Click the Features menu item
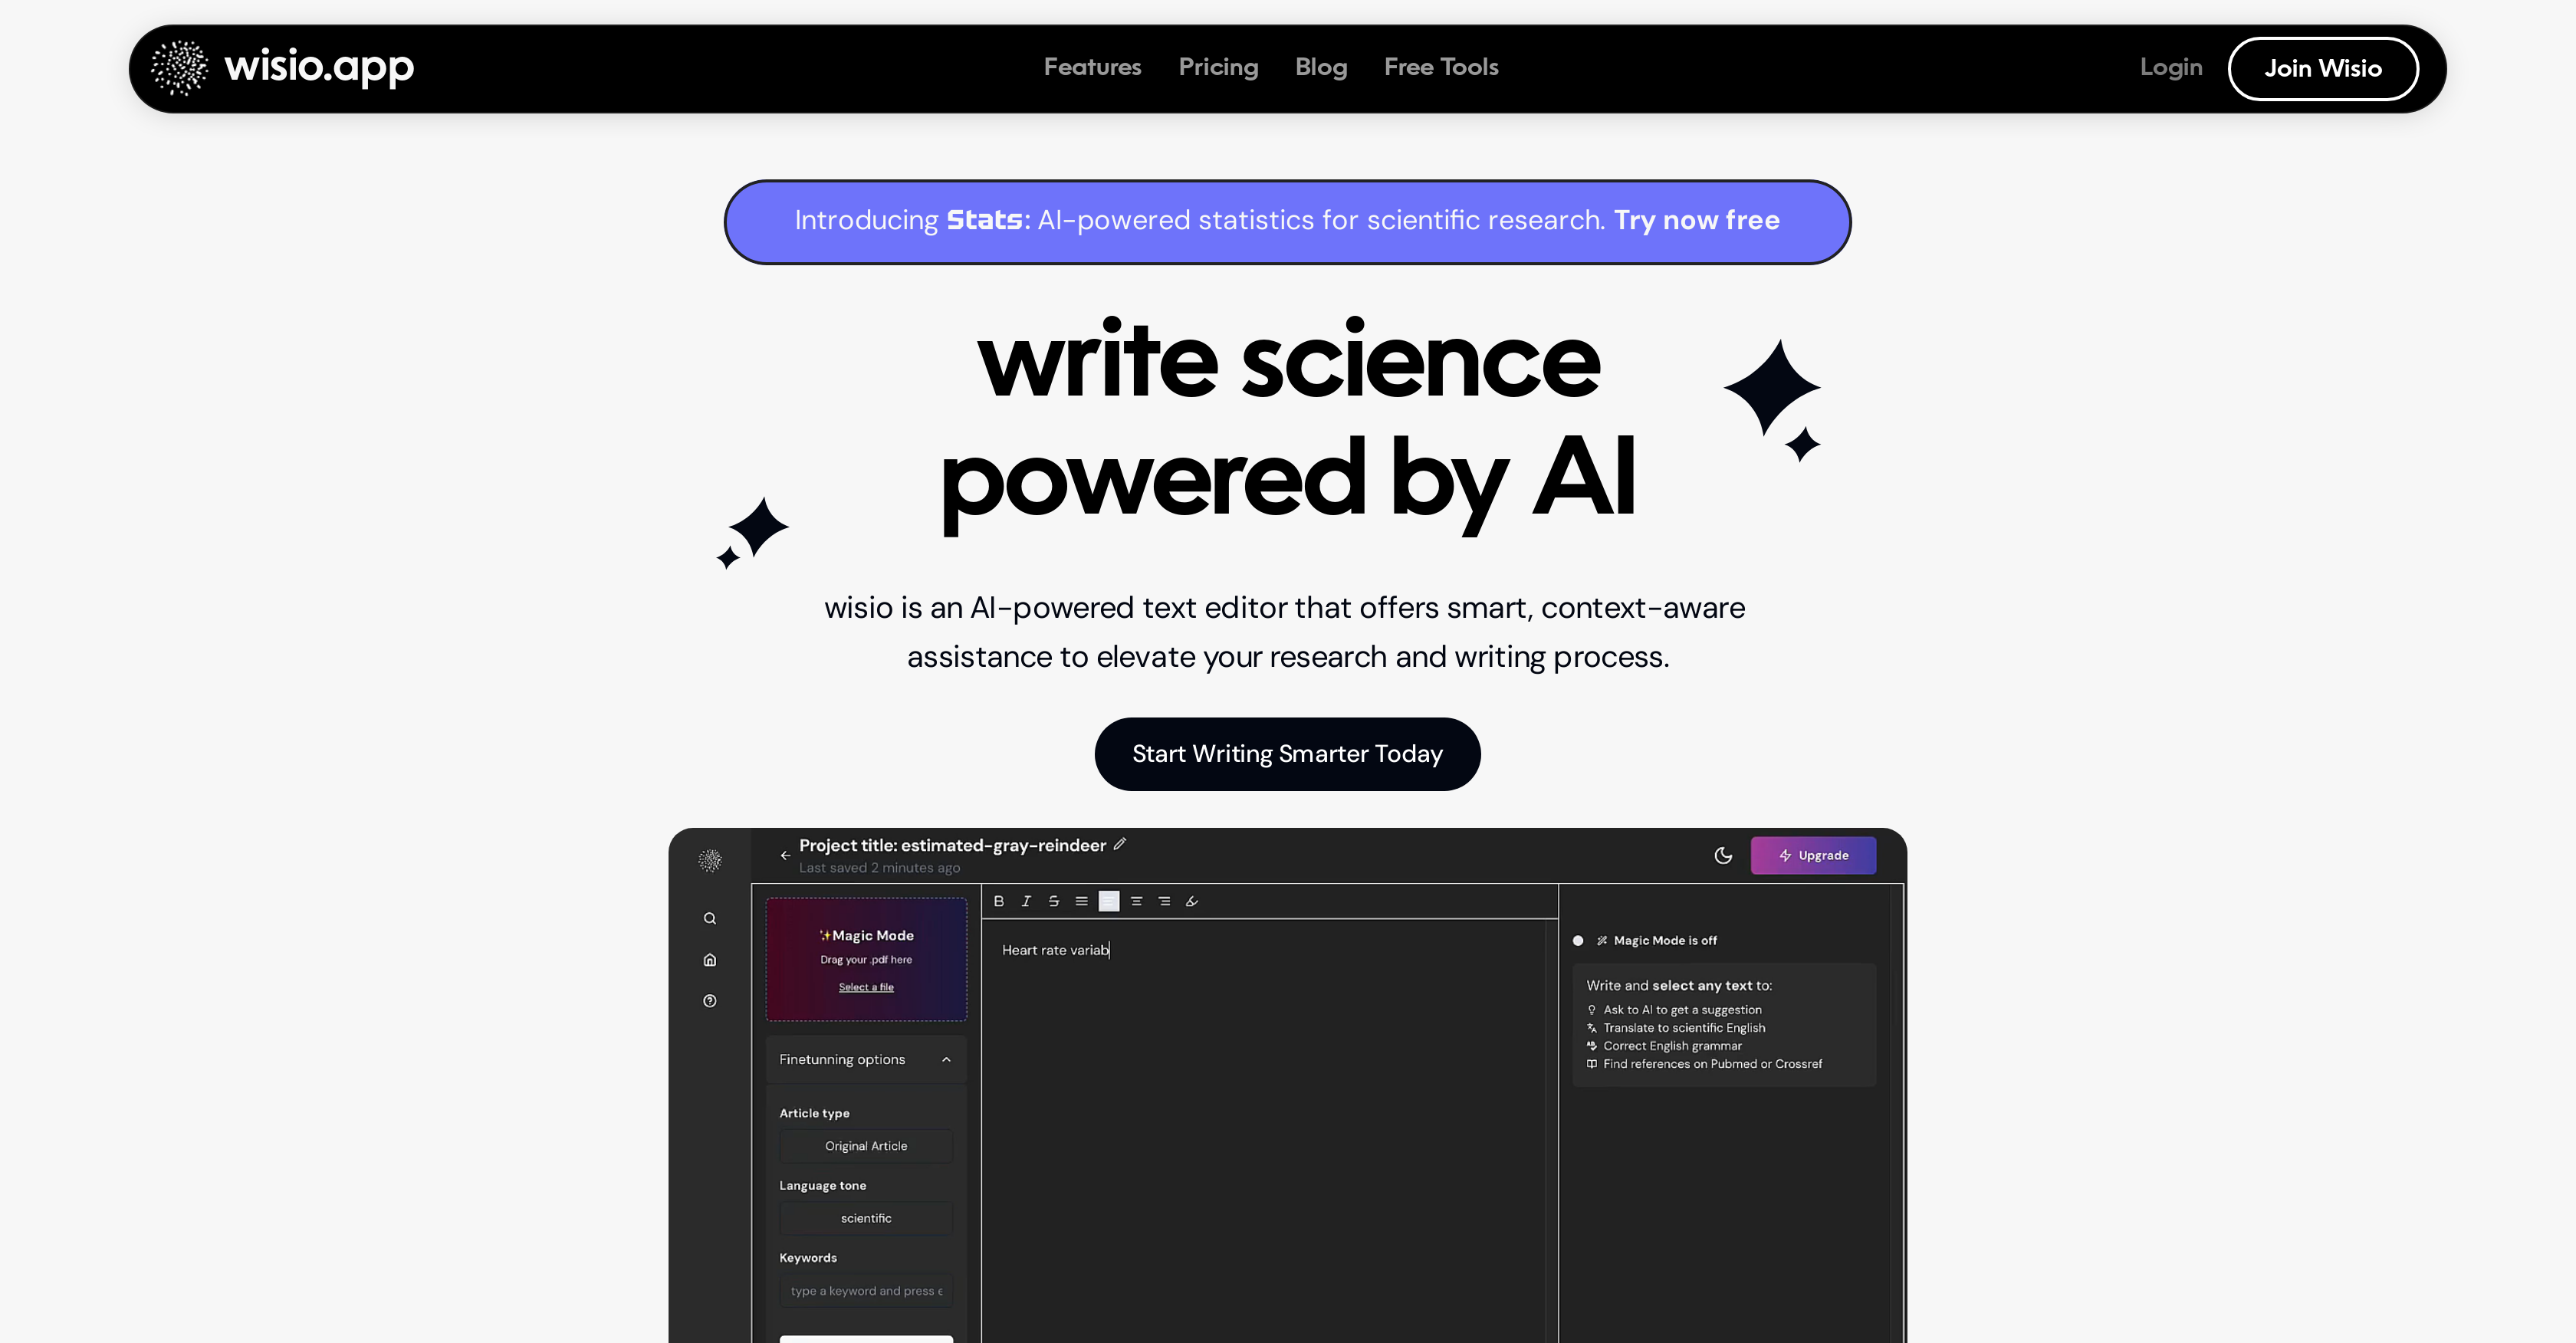2576x1343 pixels. 1092,68
